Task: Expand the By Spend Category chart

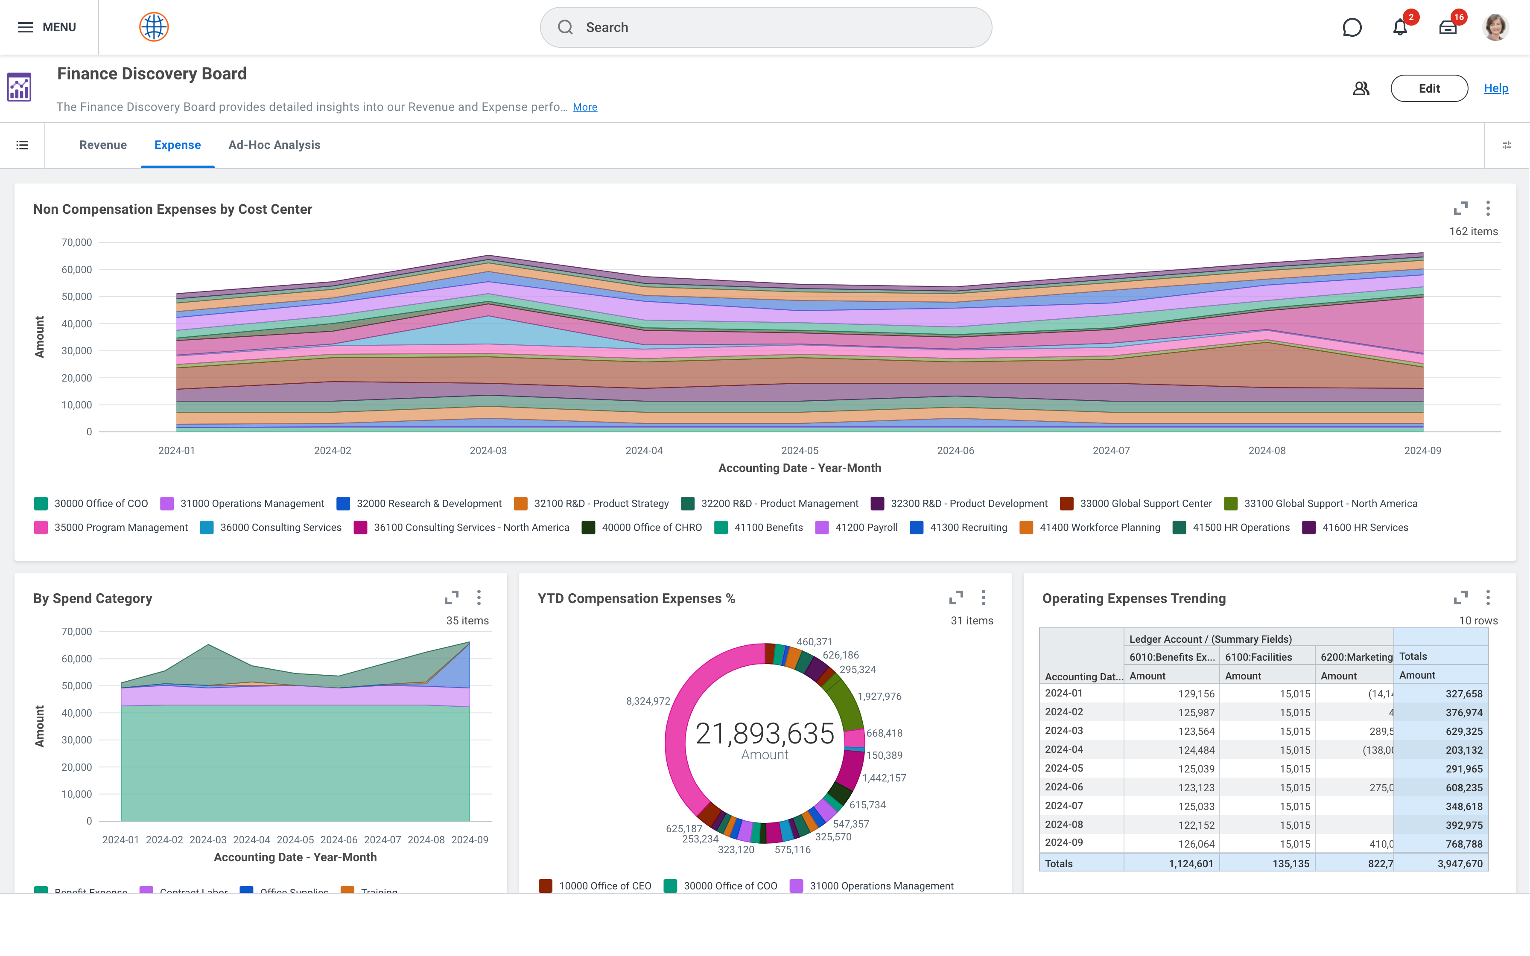Action: click(451, 597)
